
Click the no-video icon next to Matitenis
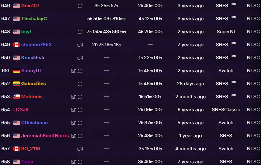[73, 97]
